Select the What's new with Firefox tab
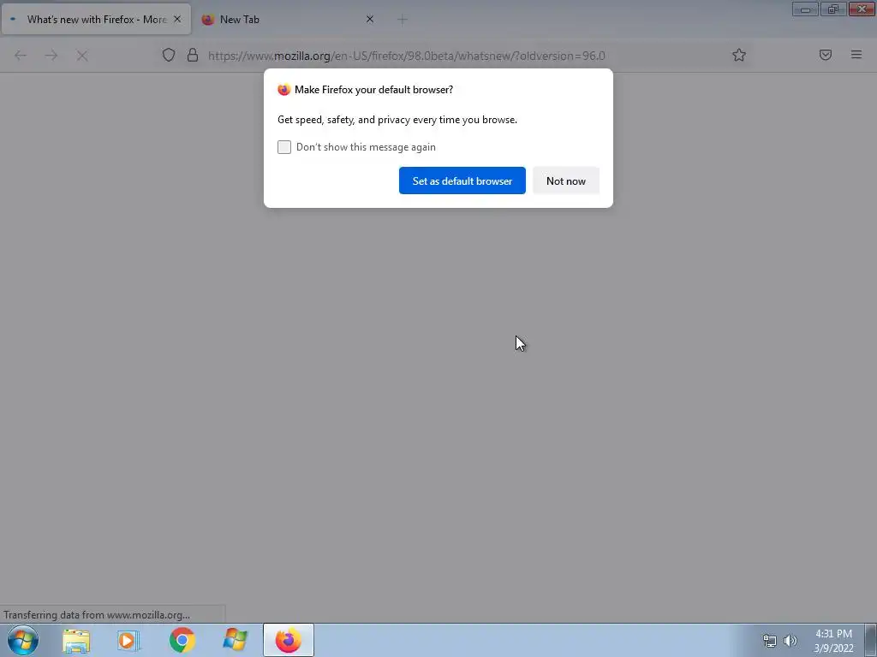The height and width of the screenshot is (657, 877). point(96,20)
